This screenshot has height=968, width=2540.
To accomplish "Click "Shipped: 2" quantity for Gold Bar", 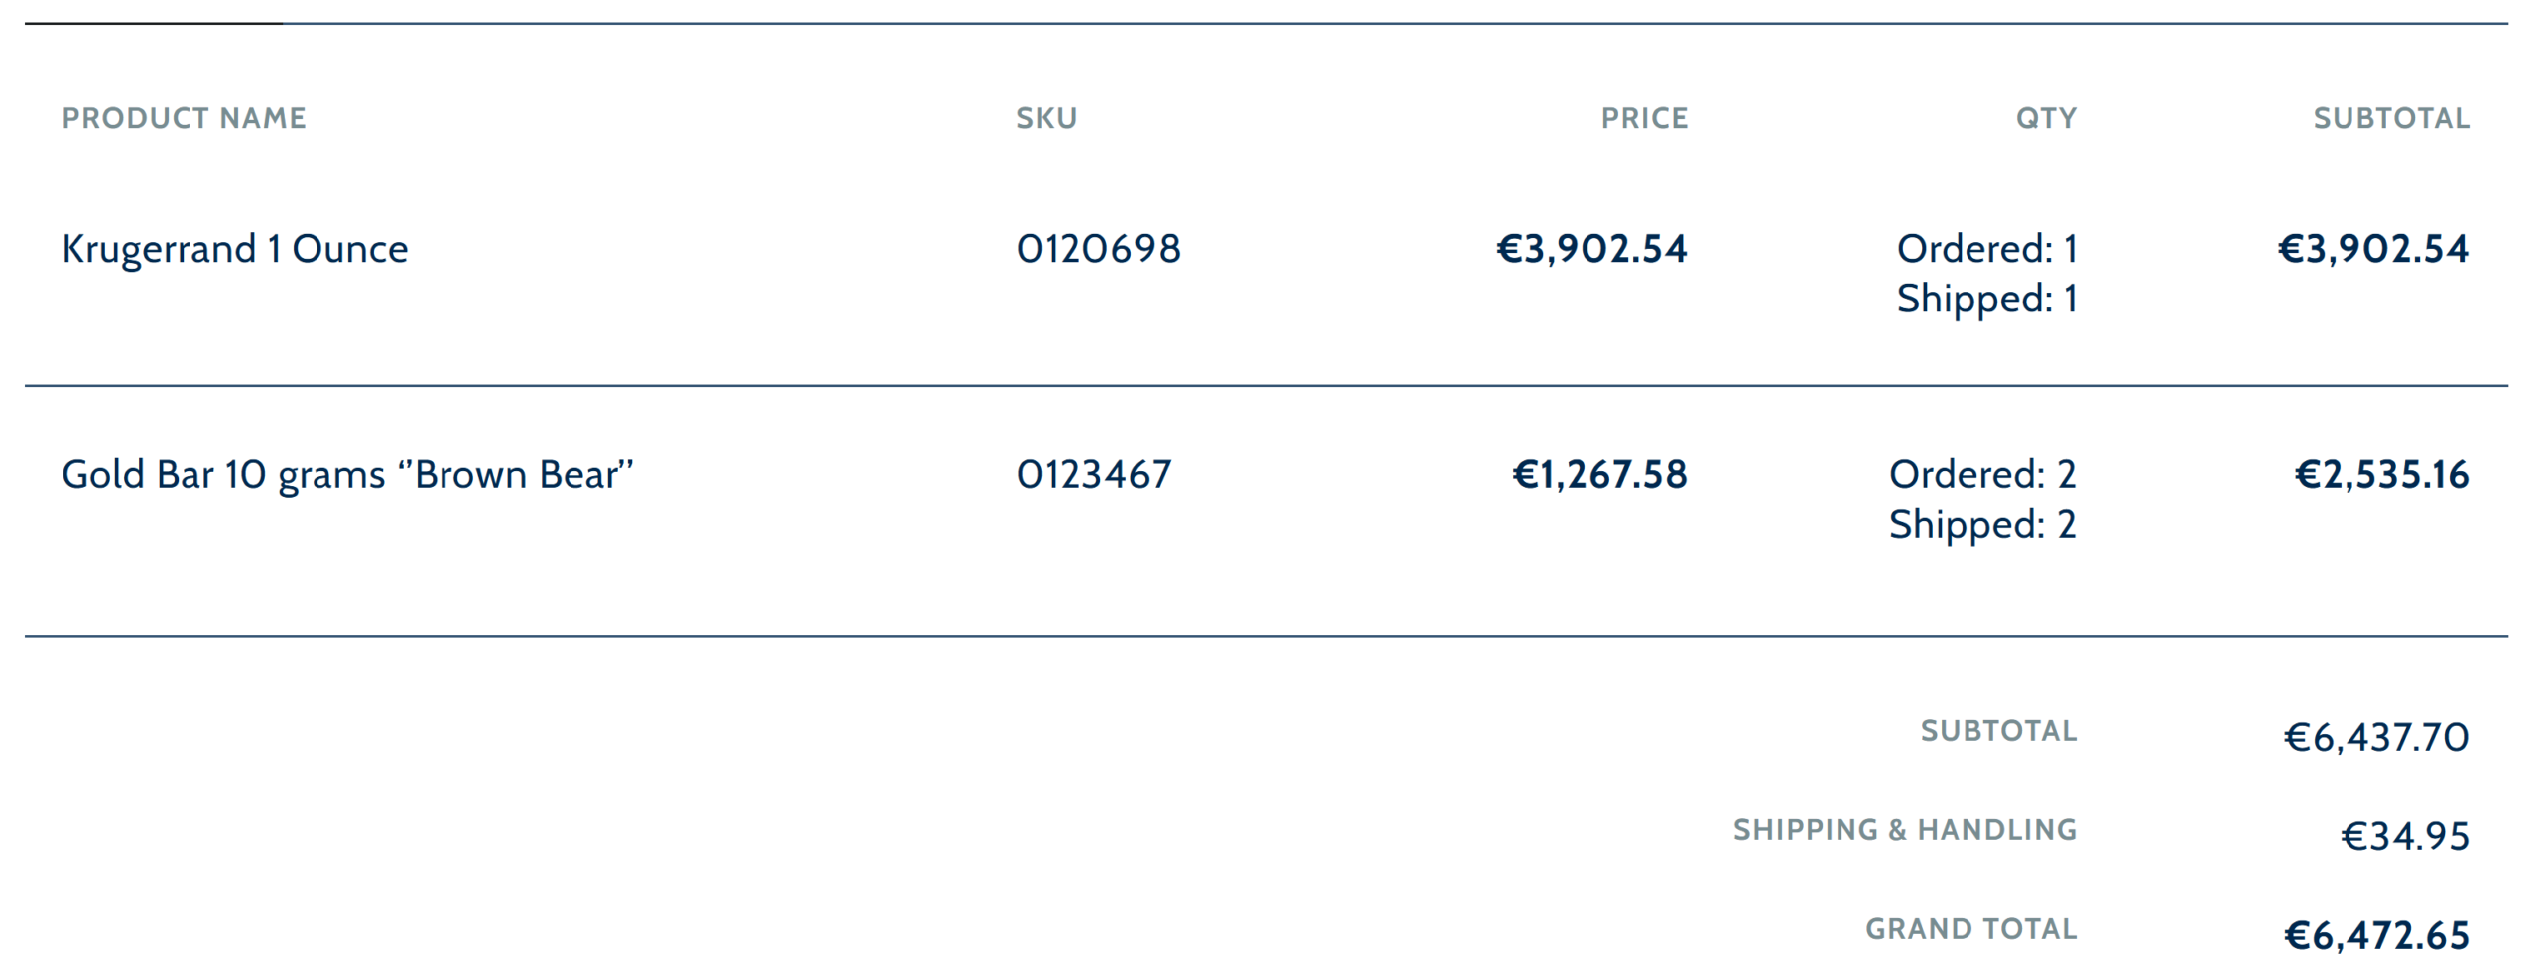I will pos(1982,525).
